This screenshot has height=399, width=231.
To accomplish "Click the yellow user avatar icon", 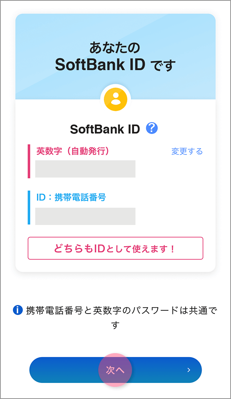I will [x=115, y=99].
